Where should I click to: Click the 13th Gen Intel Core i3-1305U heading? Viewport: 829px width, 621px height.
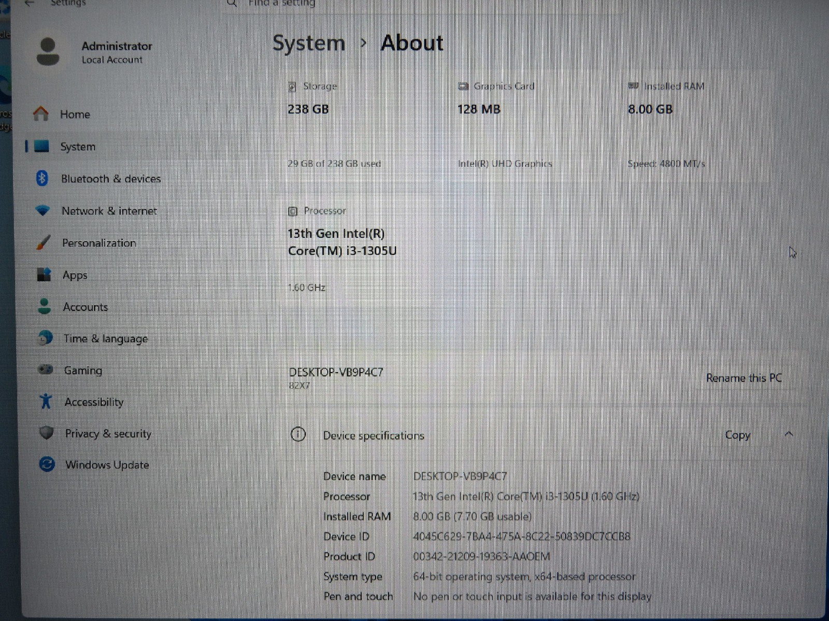pyautogui.click(x=342, y=242)
